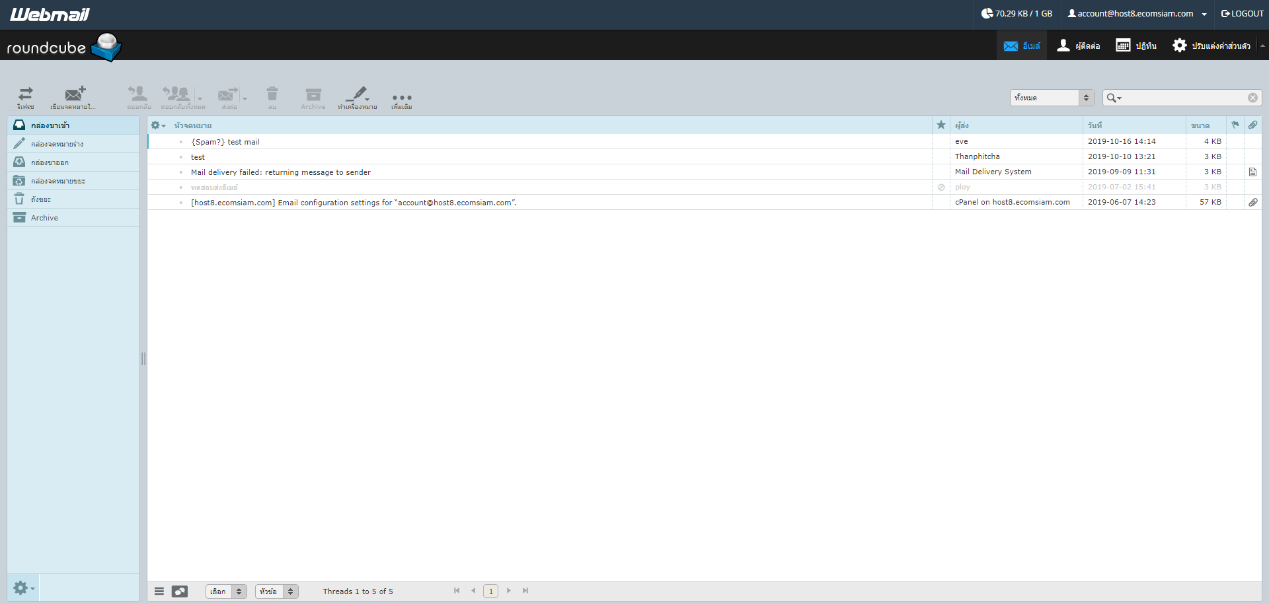Archive the message using the toolbar
Image resolution: width=1269 pixels, height=604 pixels.
[313, 97]
